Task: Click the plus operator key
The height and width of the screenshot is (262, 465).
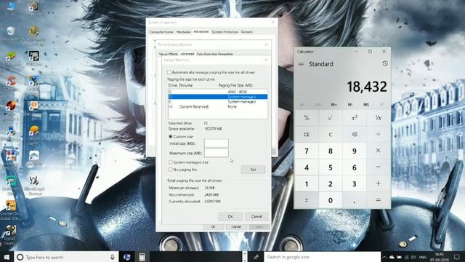Action: (378, 183)
